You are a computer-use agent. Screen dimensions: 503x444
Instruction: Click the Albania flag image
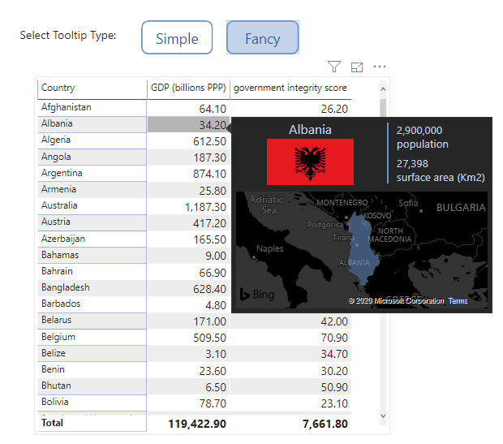[x=310, y=162]
